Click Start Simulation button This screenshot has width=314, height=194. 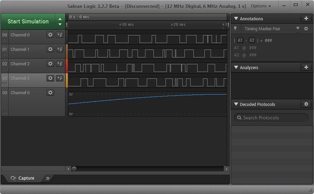28,21
